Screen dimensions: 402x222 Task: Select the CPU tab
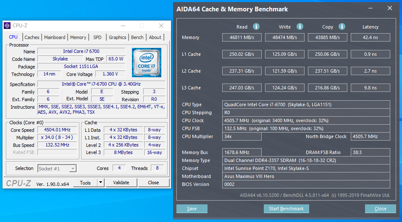point(13,37)
